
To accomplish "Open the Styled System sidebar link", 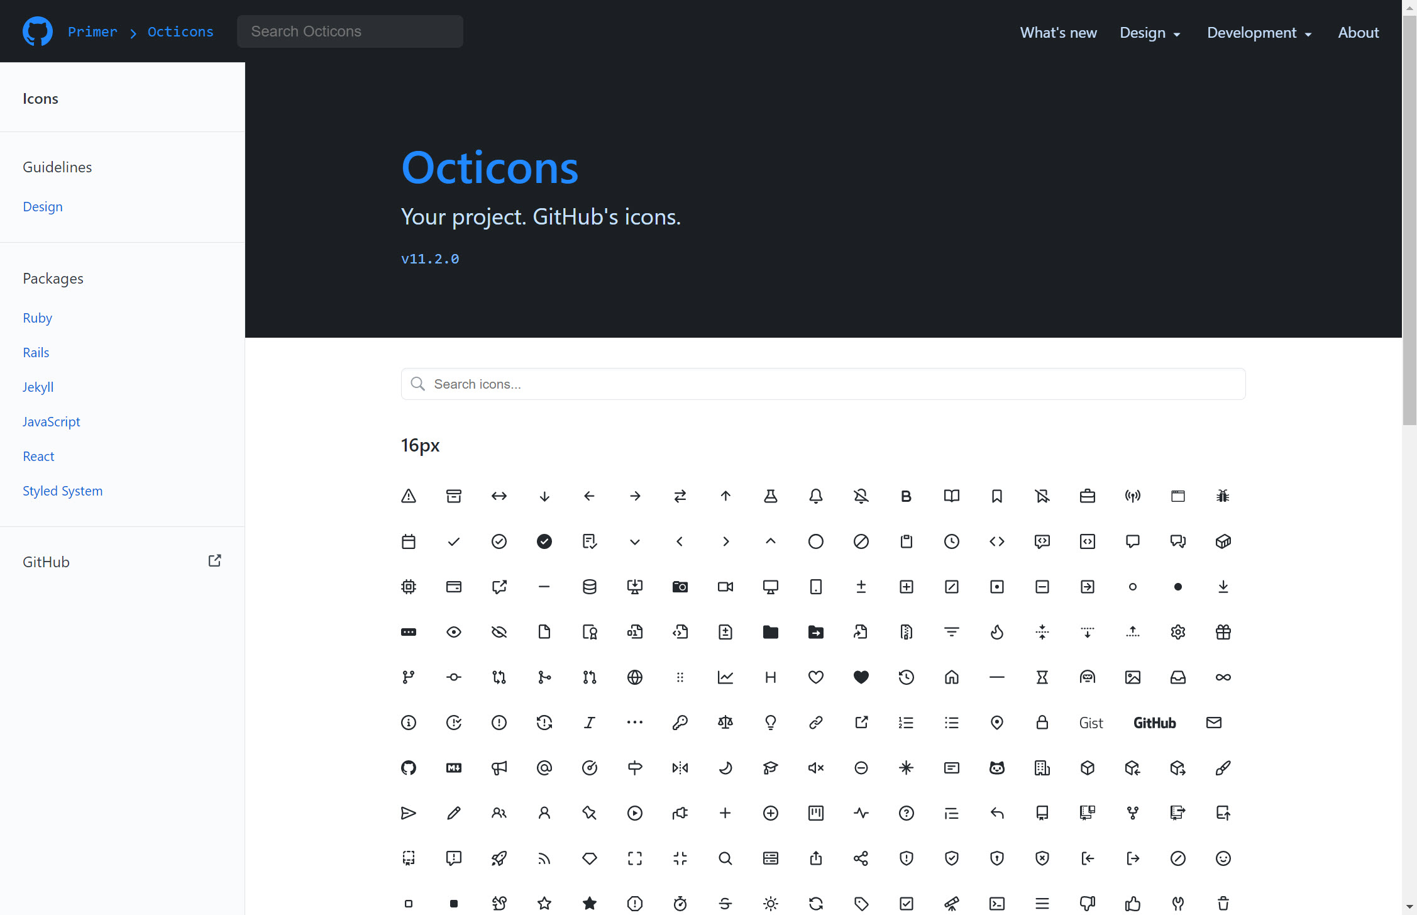I will [x=63, y=491].
